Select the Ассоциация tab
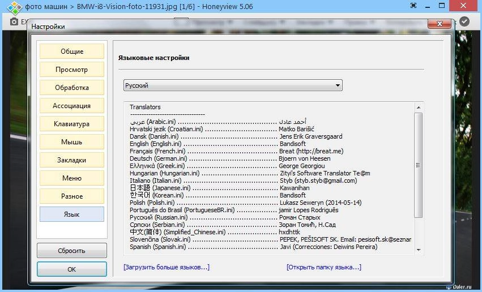The image size is (482, 292). tap(72, 106)
